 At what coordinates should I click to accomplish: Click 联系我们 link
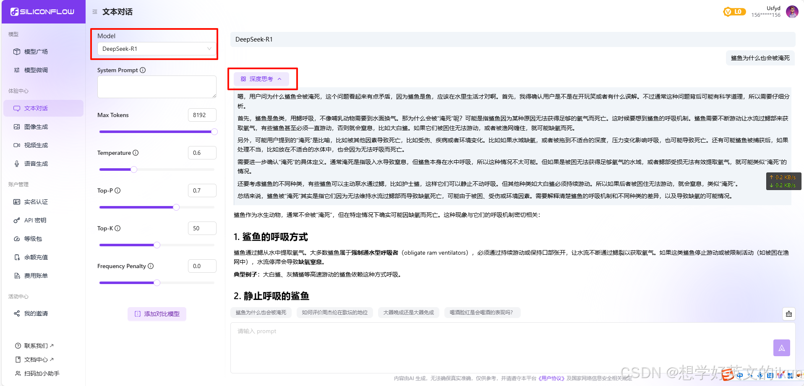pos(39,346)
